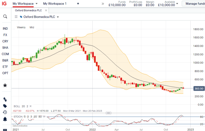Open the IG logo home

(x=4, y=4)
